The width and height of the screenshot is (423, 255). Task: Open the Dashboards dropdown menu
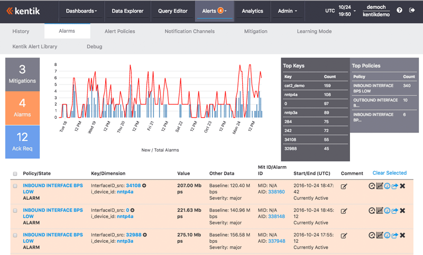(x=81, y=11)
